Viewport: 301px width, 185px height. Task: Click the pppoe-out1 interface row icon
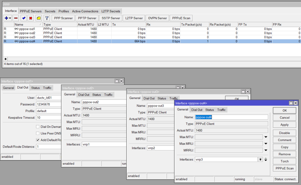tap(16, 29)
